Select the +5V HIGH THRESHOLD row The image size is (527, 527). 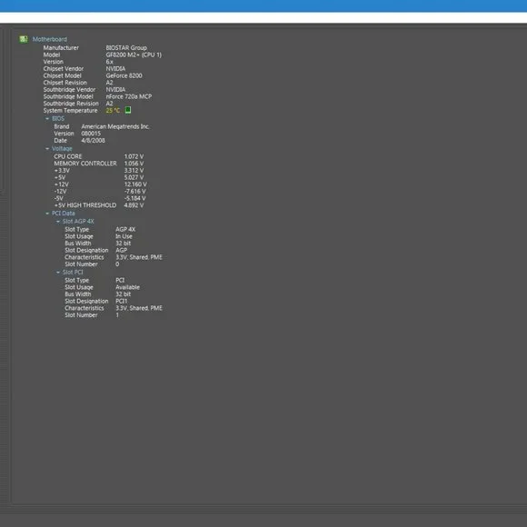[99, 205]
